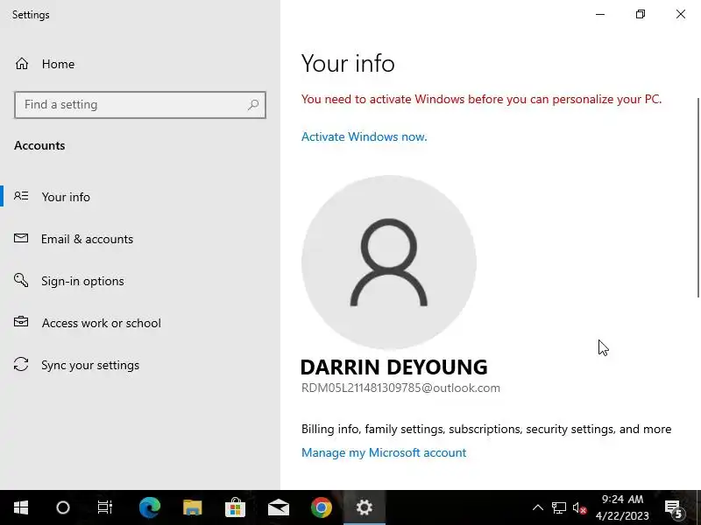Open Task View from the taskbar
Image resolution: width=701 pixels, height=525 pixels.
[x=105, y=507]
